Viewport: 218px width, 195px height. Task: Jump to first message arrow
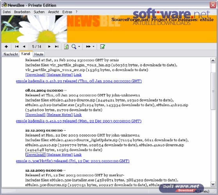coord(17,46)
